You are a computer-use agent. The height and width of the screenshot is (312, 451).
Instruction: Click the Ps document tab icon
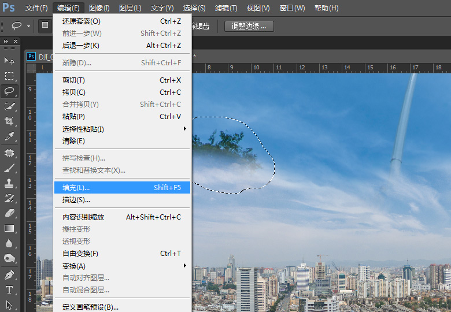coord(31,57)
